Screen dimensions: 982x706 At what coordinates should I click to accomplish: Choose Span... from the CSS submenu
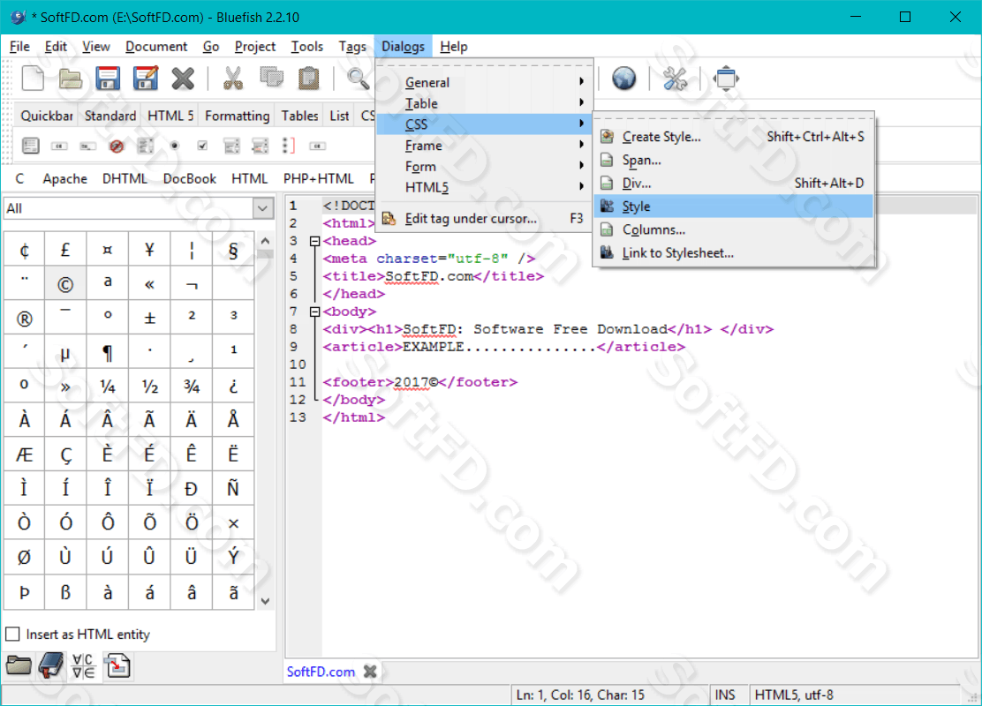point(733,161)
